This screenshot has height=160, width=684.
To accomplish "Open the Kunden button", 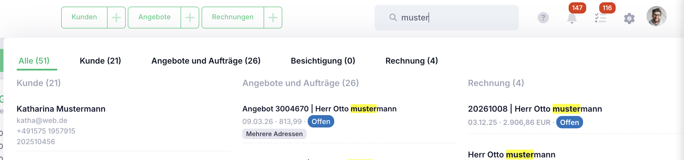I will point(84,17).
